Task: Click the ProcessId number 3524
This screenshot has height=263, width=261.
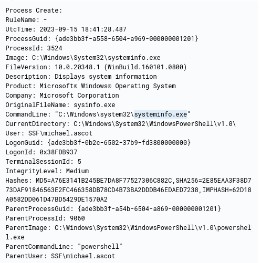Action: pyautogui.click(x=55, y=48)
